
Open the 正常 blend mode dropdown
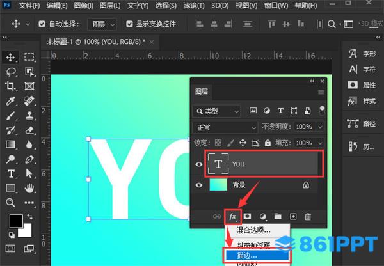[225, 127]
